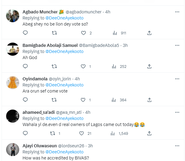Open more options on Bamigbade's tweet
Image resolution: width=185 pixels, height=161 pixels.
coord(177,45)
